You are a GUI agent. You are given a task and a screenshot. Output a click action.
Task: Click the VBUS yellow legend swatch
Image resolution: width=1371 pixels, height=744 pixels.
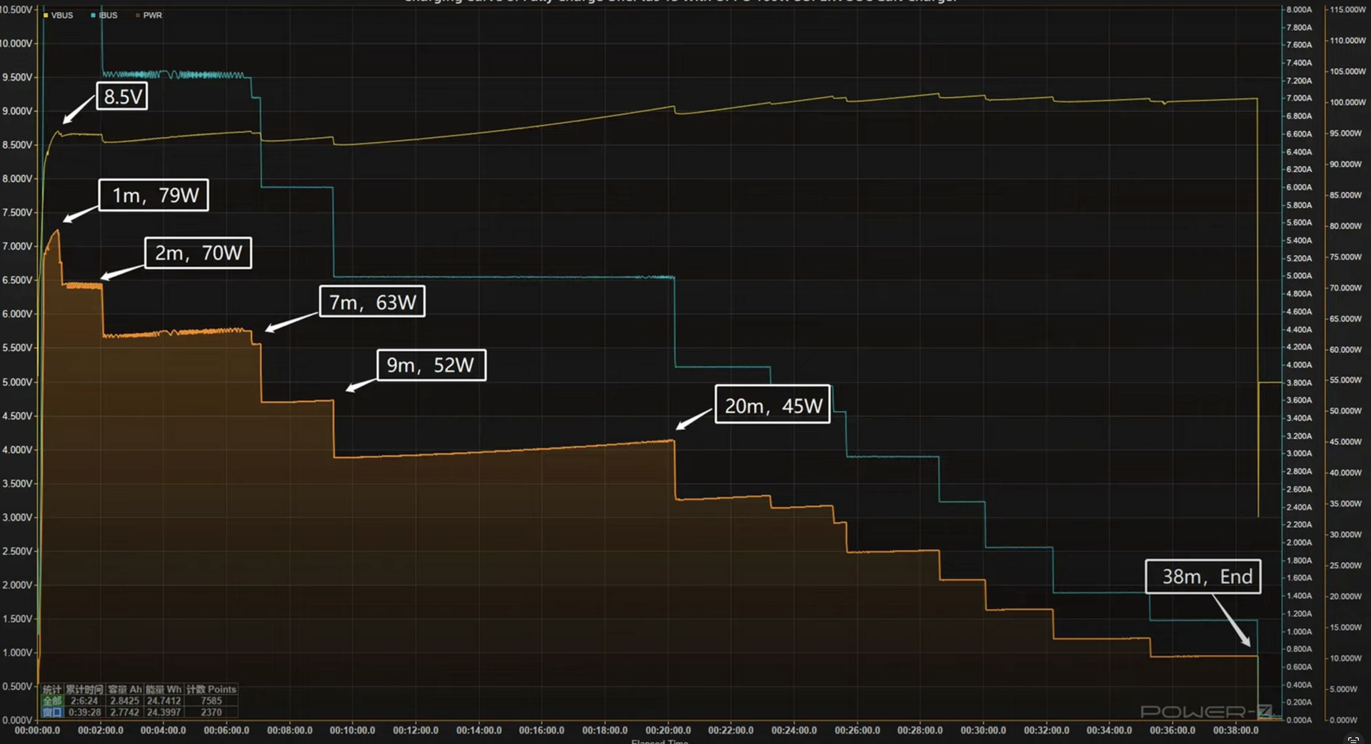[x=46, y=15]
